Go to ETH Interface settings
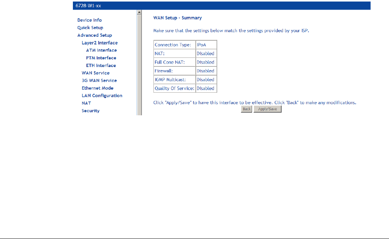Viewport: 389px width, 239px height. point(101,65)
